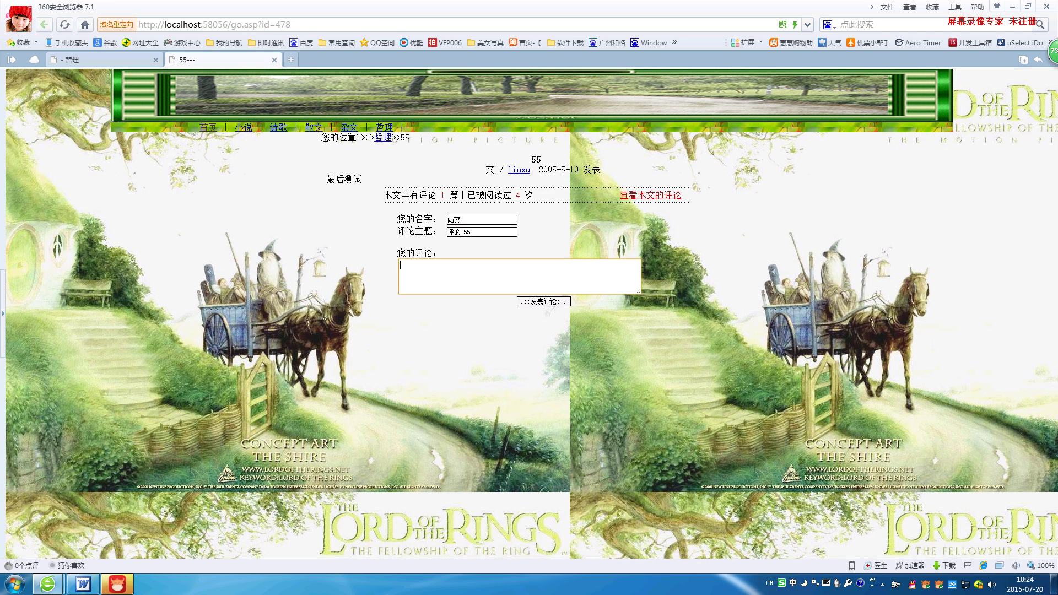Screen dimensions: 1058x595
Task: Click the address bar URL field
Action: pyautogui.click(x=455, y=24)
